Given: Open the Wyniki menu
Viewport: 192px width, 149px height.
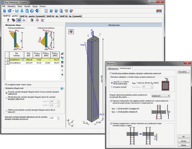Looking at the screenshot, I should [x=27, y=6].
